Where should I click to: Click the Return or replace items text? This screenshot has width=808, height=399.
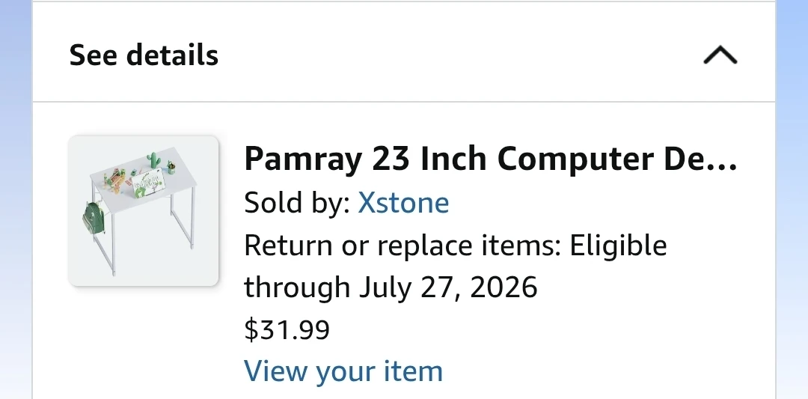click(402, 246)
